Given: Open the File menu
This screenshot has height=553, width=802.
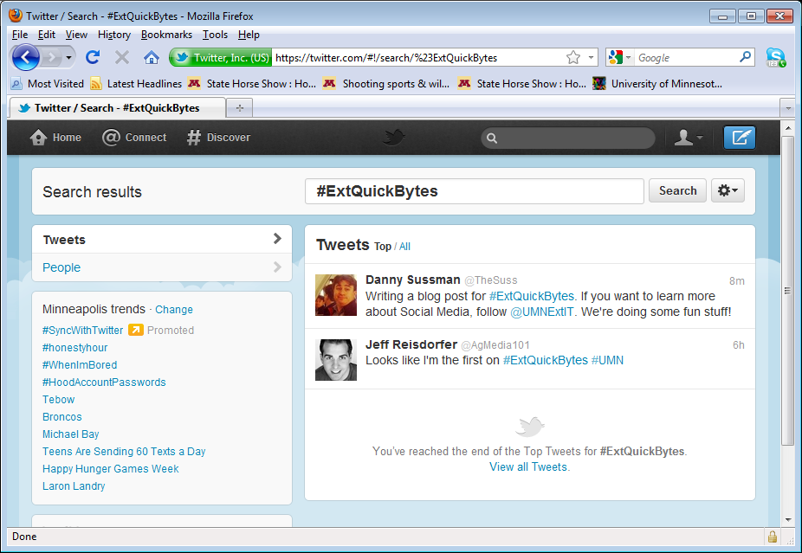Looking at the screenshot, I should [x=20, y=35].
